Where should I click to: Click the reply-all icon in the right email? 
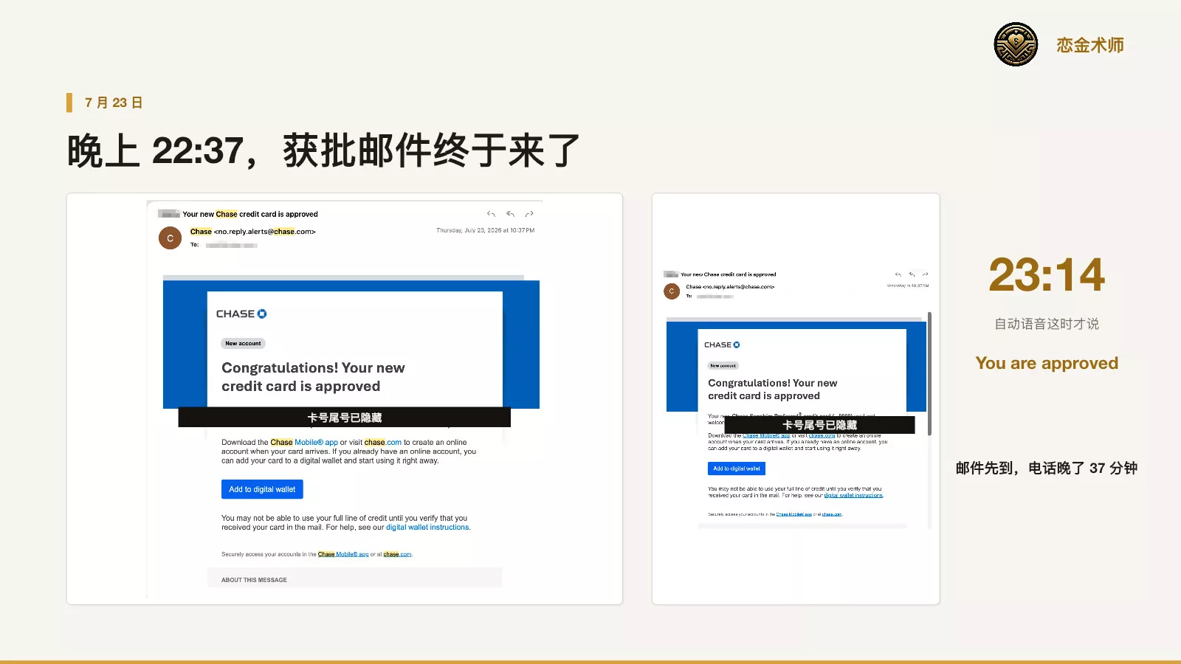coord(912,274)
